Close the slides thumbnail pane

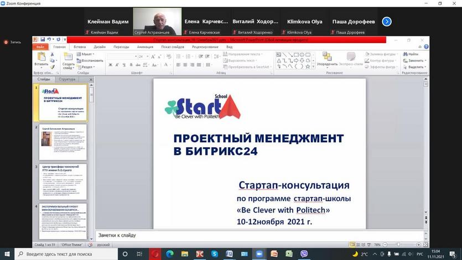tap(91, 80)
